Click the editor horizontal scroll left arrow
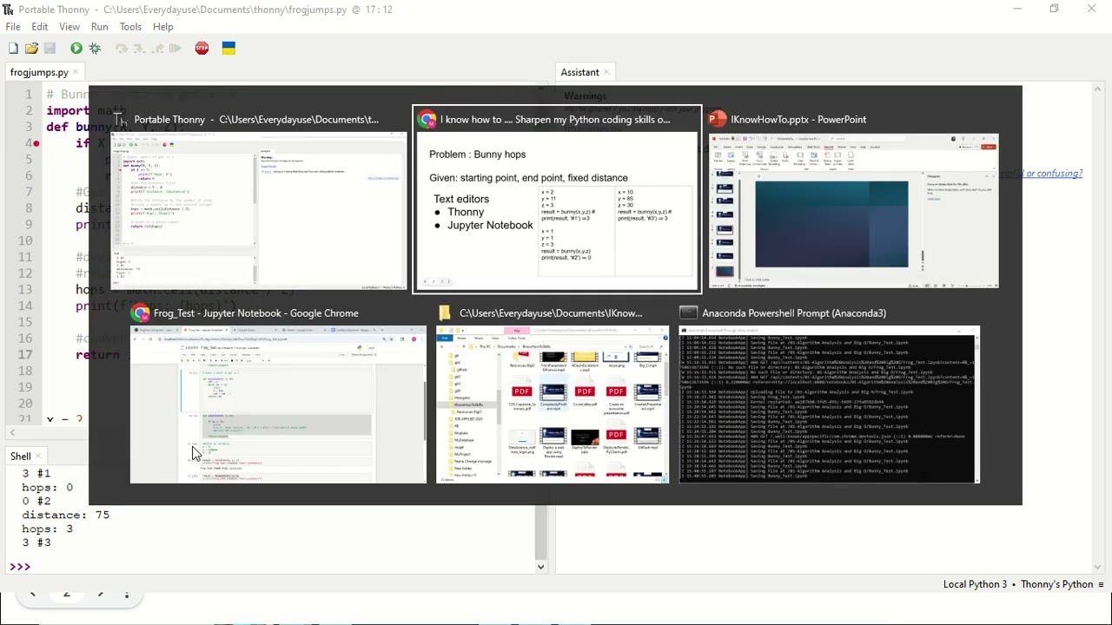 pyautogui.click(x=11, y=432)
